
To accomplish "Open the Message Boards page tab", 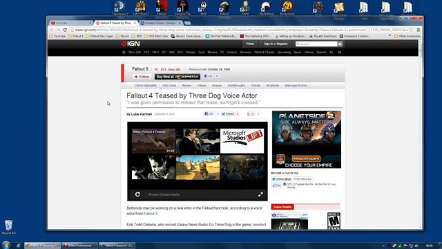I will (x=296, y=86).
